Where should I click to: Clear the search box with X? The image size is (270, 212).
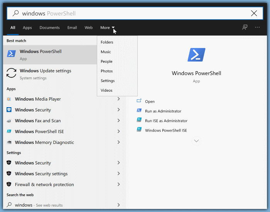(254, 13)
